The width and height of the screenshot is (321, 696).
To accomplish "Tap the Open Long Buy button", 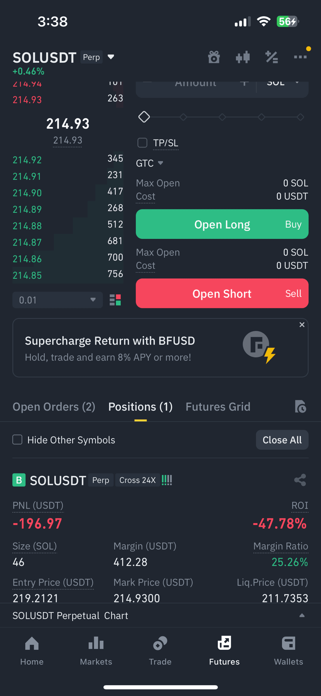I will point(222,224).
